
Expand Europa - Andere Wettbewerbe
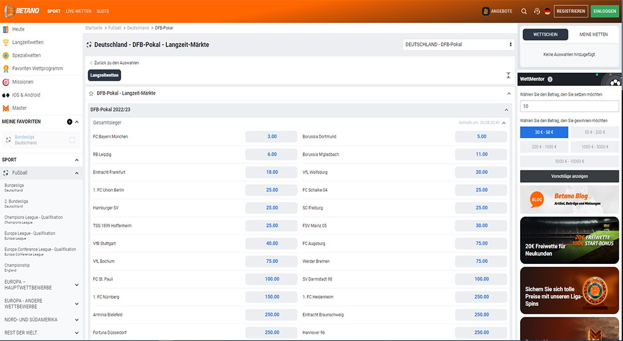pos(76,304)
